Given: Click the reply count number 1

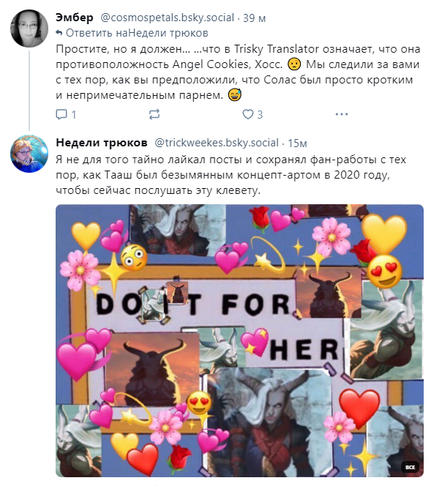Looking at the screenshot, I should click(x=74, y=115).
